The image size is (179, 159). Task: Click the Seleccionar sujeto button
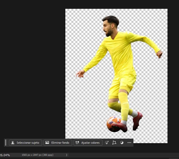pyautogui.click(x=26, y=143)
